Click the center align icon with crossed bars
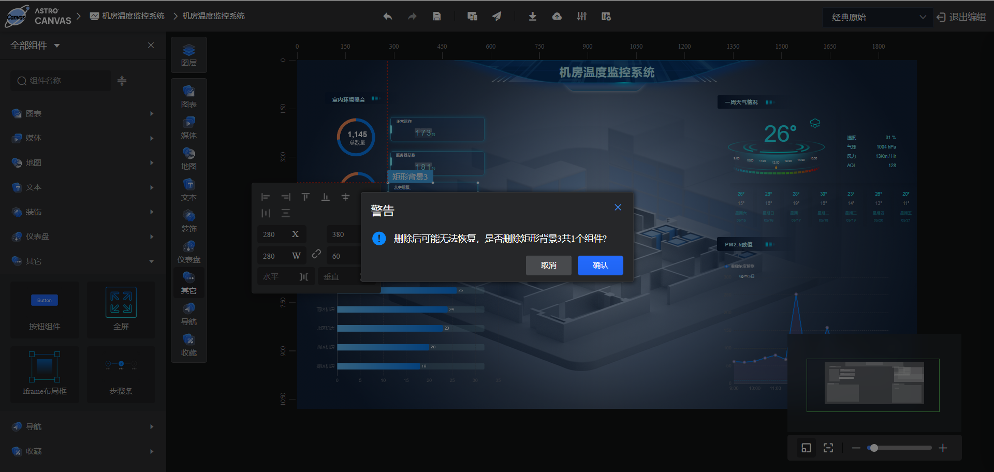This screenshot has width=994, height=472. [x=346, y=197]
